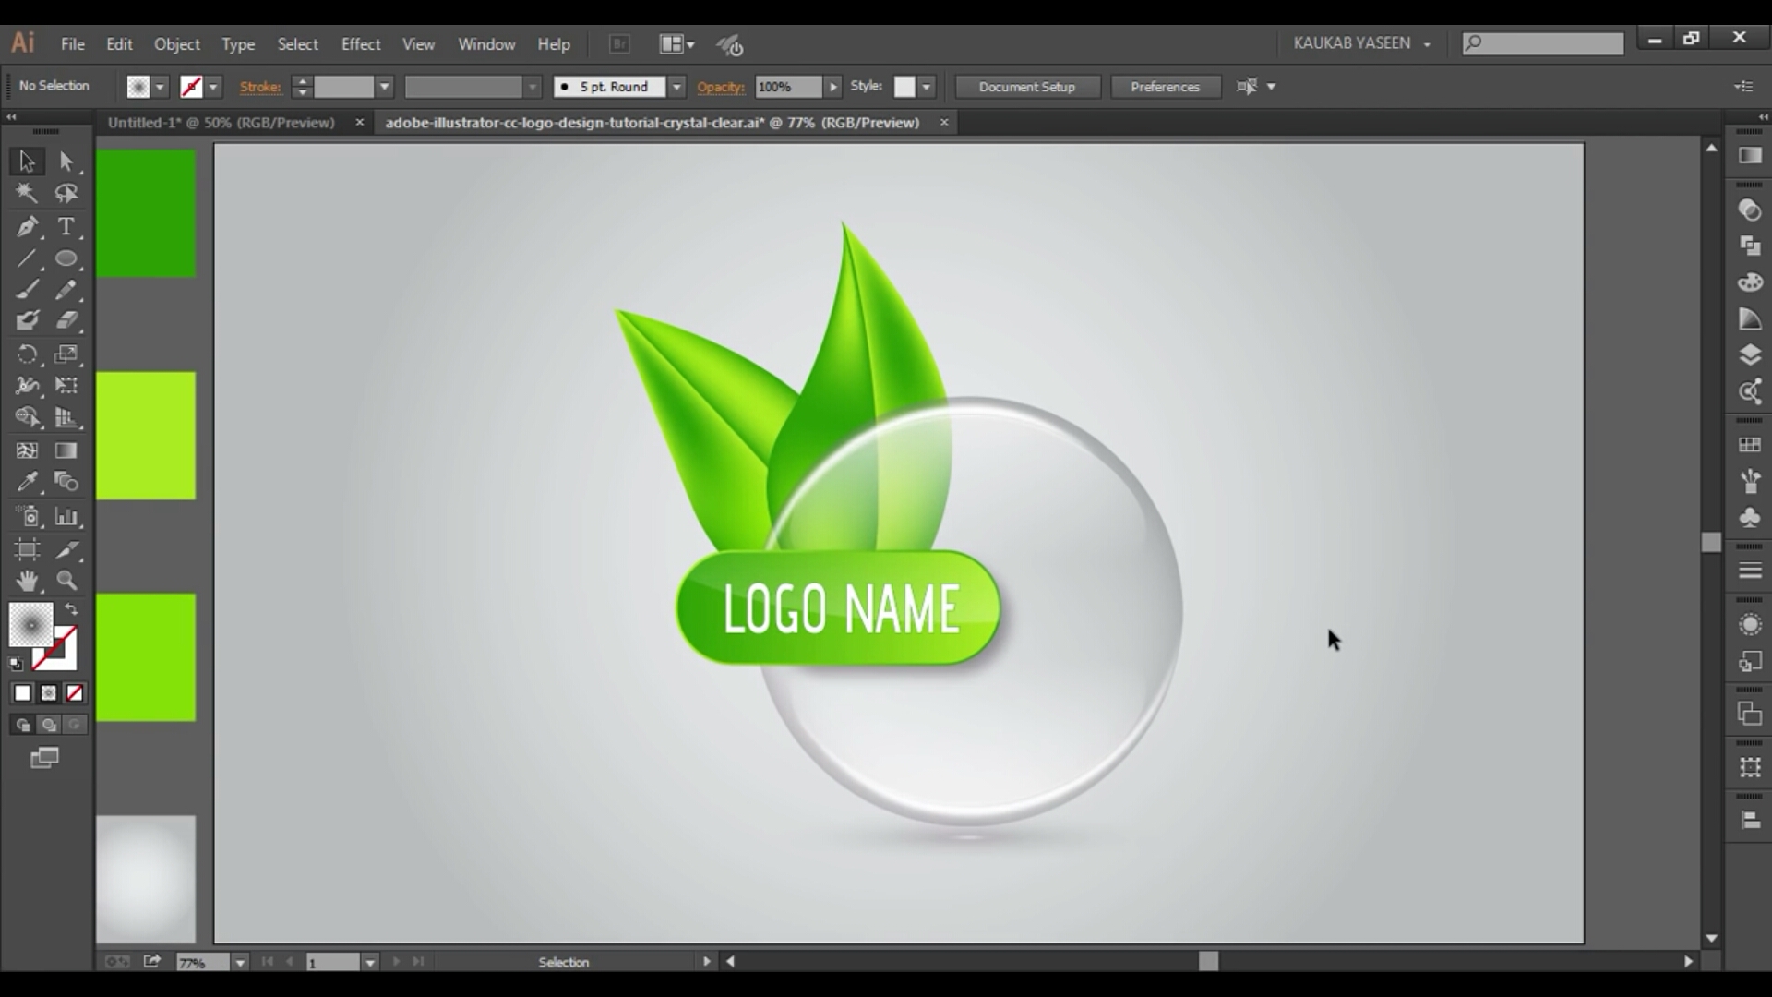This screenshot has height=997, width=1772.
Task: Change Screen Mode at toolbar bottom
Action: [x=44, y=759]
